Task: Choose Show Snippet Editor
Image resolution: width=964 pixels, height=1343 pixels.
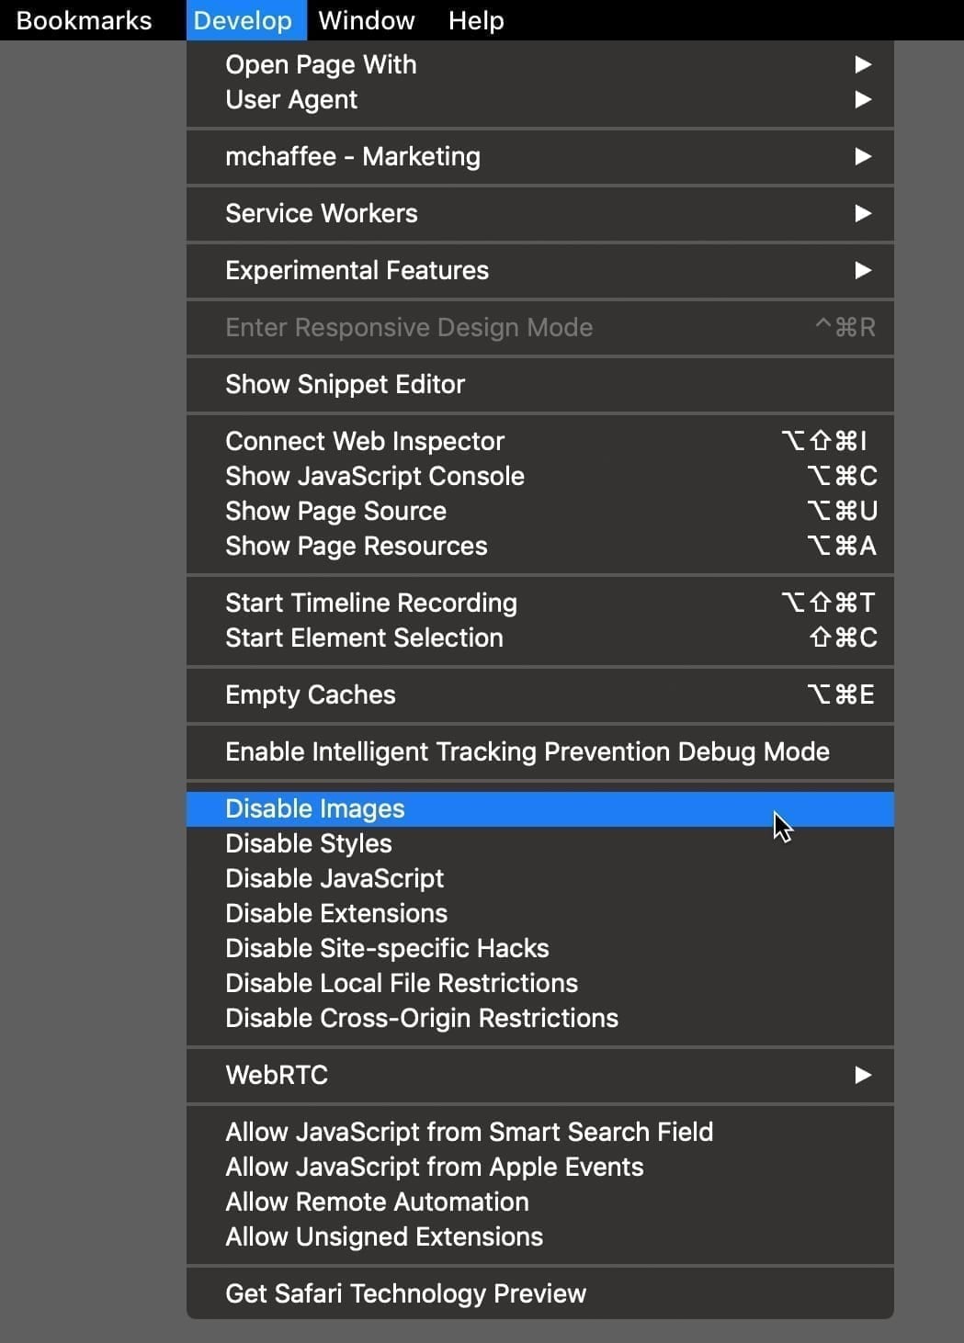Action: pos(345,384)
